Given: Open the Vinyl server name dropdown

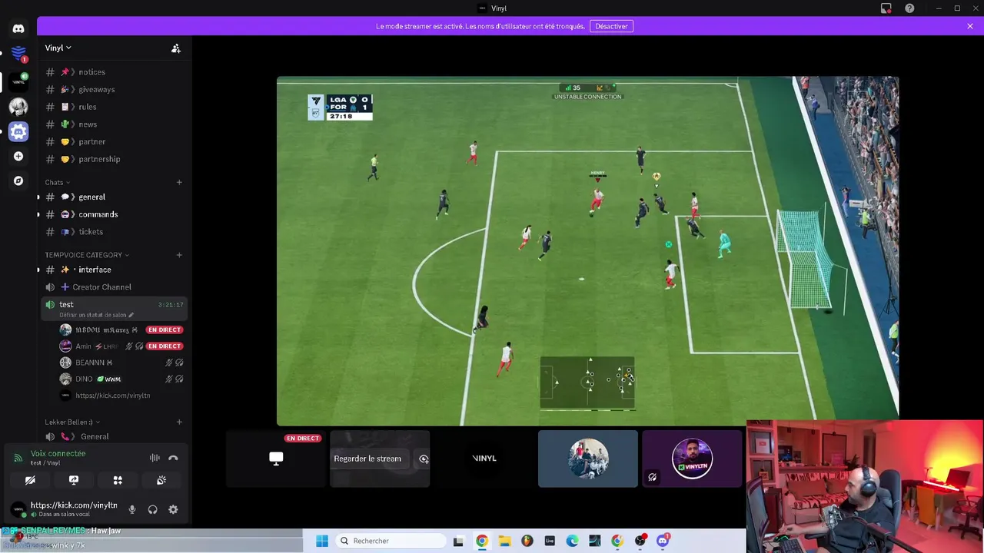Looking at the screenshot, I should pos(58,48).
